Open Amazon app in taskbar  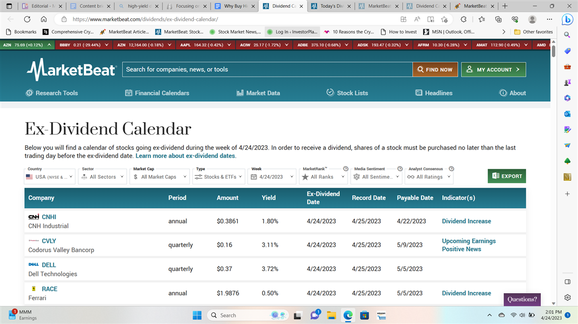381,315
